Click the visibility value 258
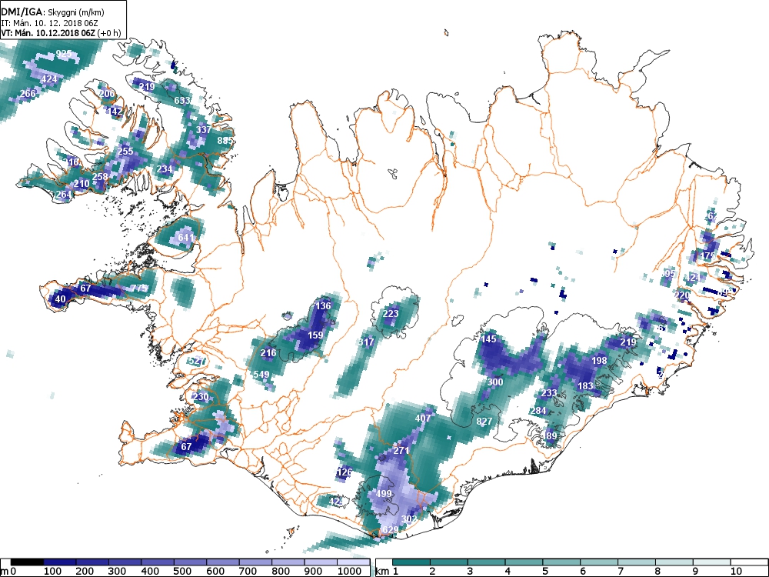The height and width of the screenshot is (577, 769). (x=99, y=177)
